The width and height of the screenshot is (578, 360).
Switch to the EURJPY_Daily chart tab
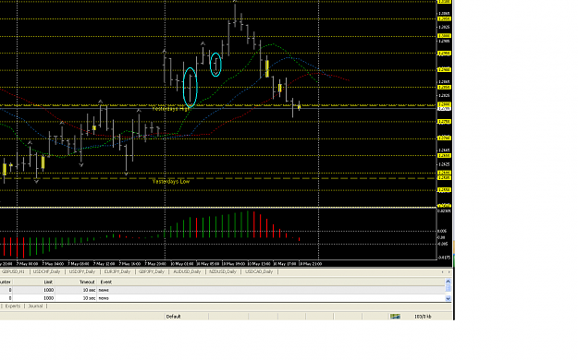(117, 271)
